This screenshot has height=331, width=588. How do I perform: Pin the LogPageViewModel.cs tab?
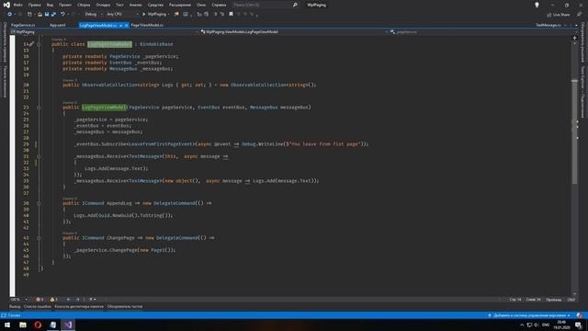click(x=120, y=25)
